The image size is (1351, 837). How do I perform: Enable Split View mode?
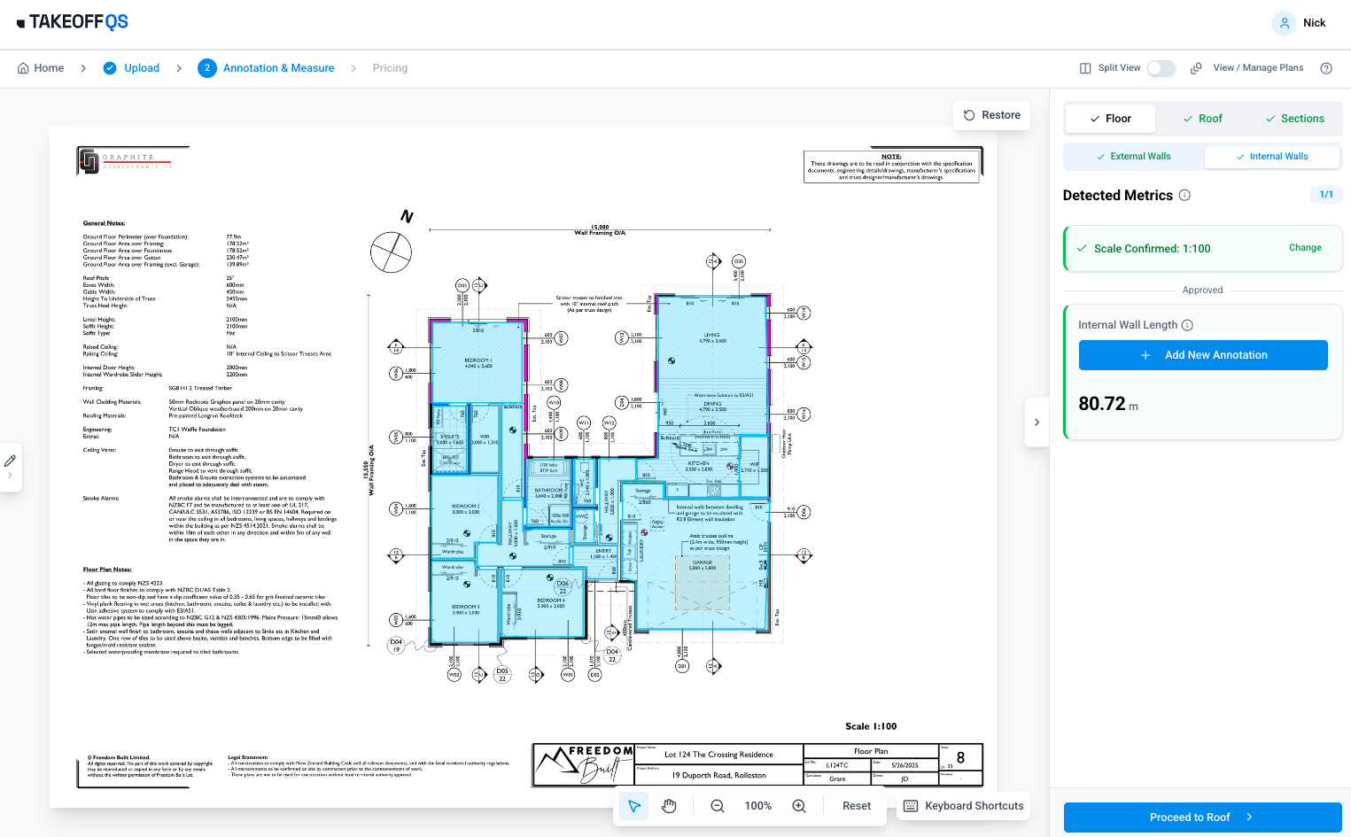1161,67
